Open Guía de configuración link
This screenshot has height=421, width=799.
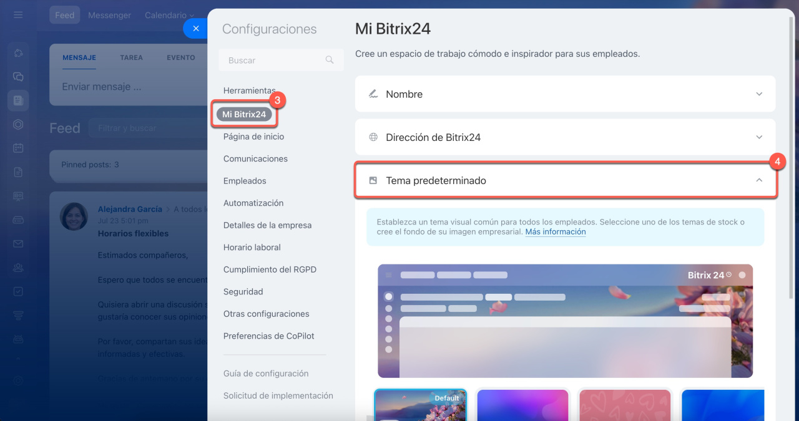pyautogui.click(x=266, y=374)
